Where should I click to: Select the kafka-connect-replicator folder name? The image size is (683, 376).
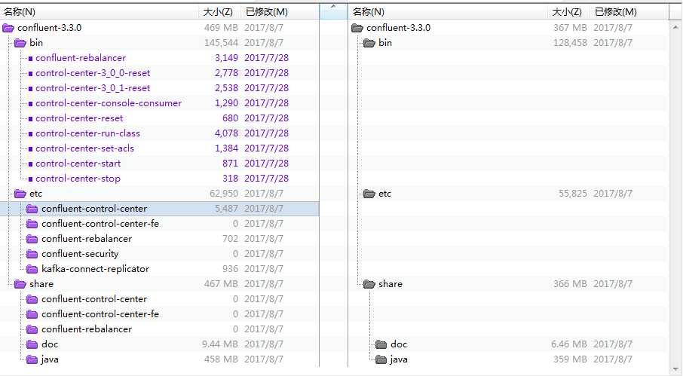[x=96, y=269]
